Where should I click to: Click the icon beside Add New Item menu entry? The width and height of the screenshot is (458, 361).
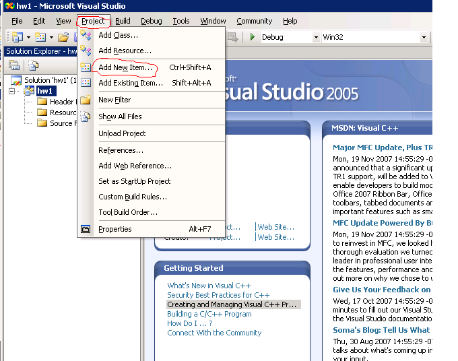pos(86,67)
